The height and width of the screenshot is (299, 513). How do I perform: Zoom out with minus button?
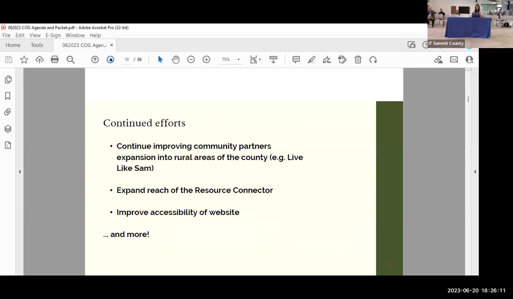coord(191,60)
